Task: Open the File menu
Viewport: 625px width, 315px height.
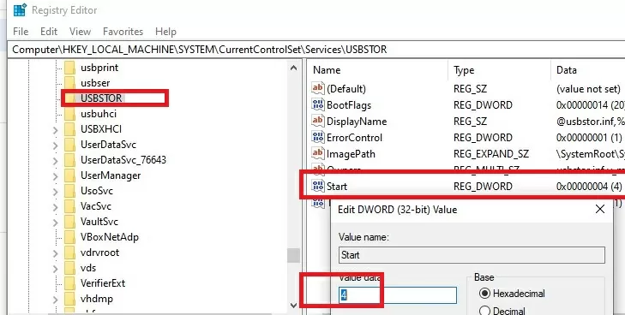Action: 21,32
